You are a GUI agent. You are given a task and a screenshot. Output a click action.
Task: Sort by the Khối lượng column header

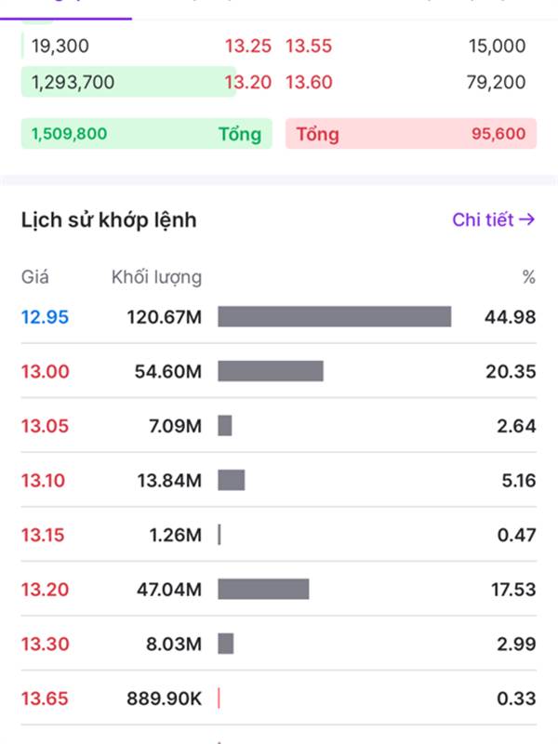pyautogui.click(x=156, y=277)
